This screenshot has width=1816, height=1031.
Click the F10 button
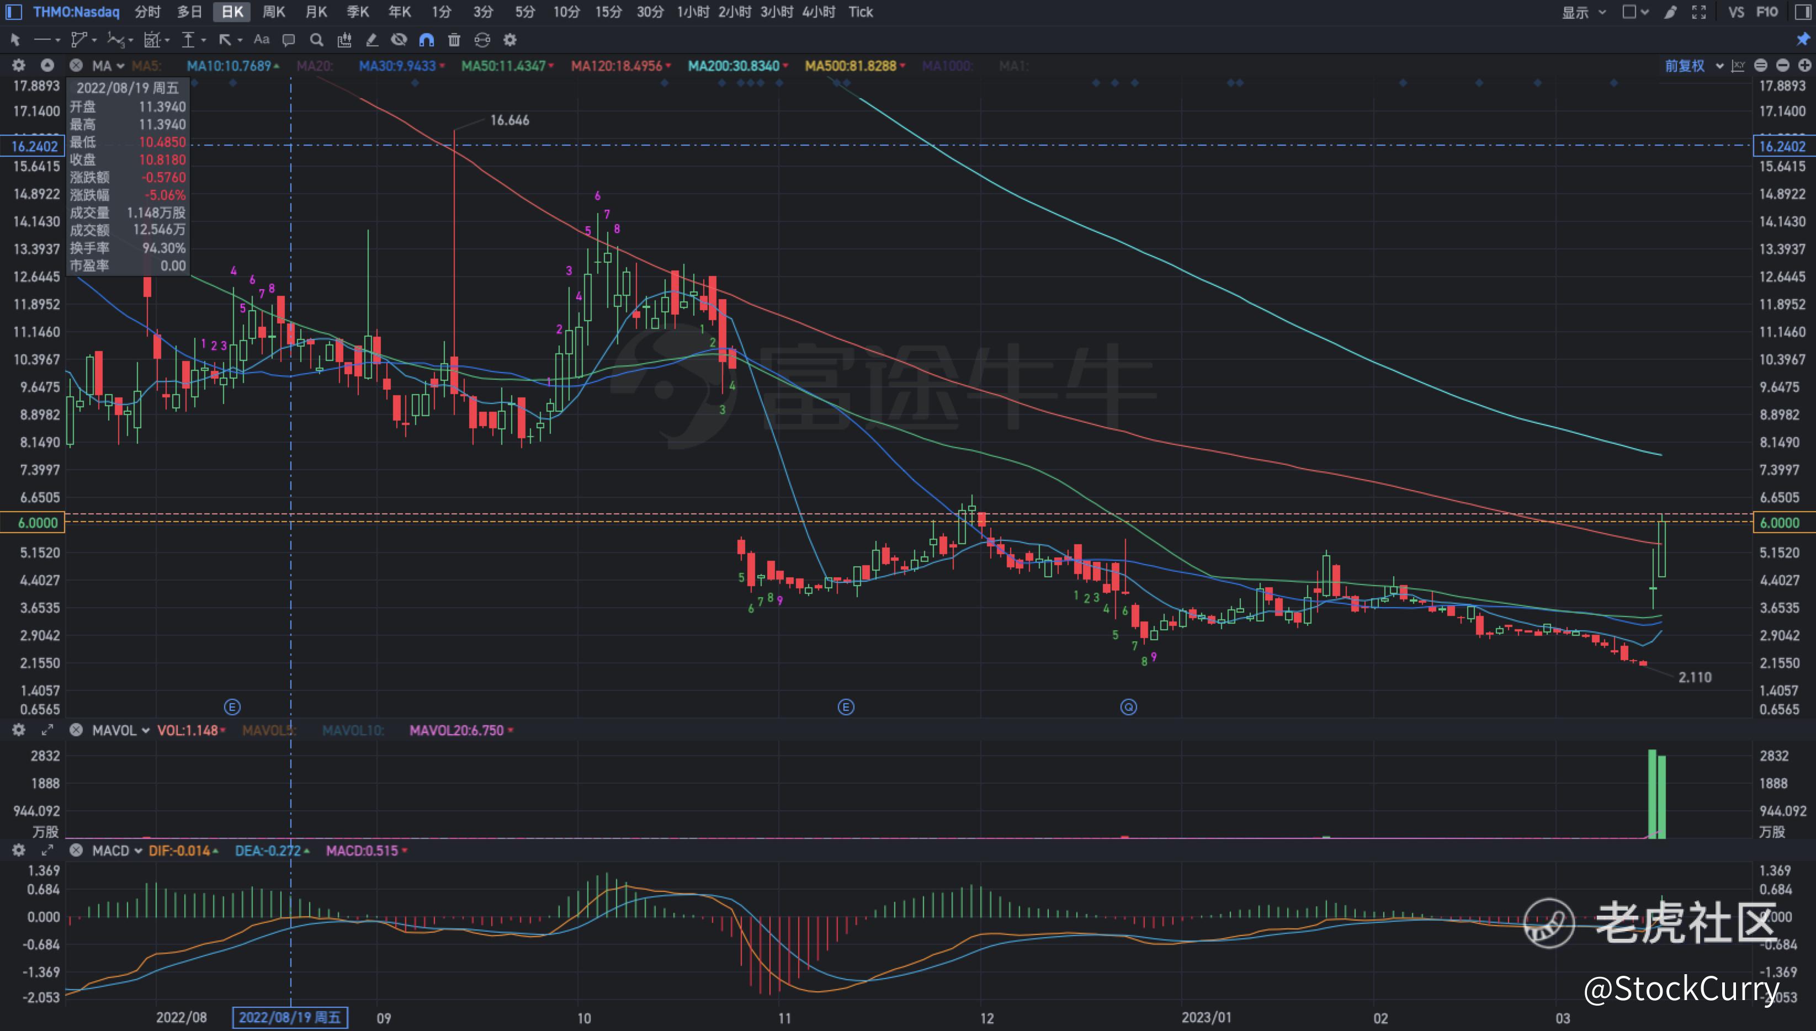pyautogui.click(x=1767, y=12)
